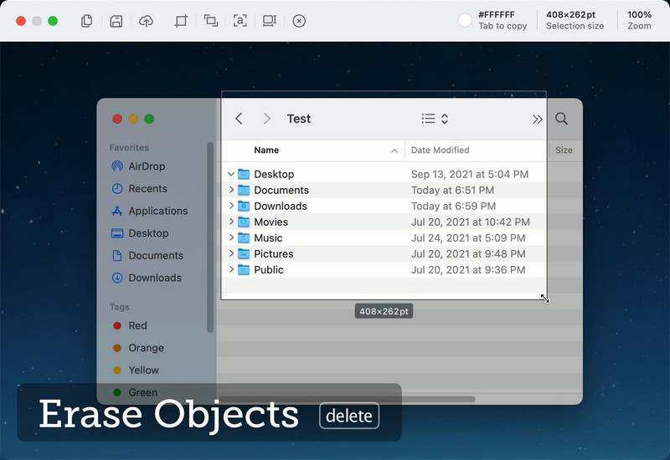Click the Finder search magnifier icon
The width and height of the screenshot is (670, 460).
click(x=561, y=119)
